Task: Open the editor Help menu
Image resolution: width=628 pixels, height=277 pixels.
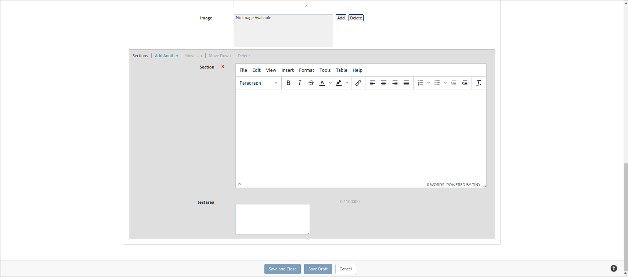Action: pyautogui.click(x=357, y=70)
